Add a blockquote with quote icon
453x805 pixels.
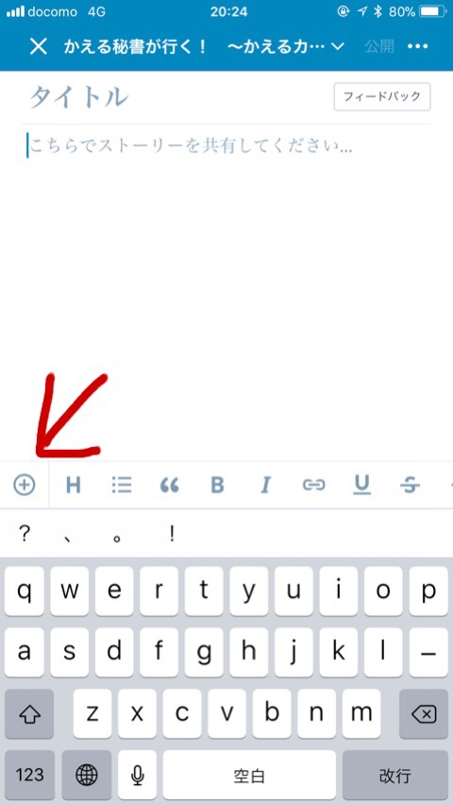pos(170,485)
